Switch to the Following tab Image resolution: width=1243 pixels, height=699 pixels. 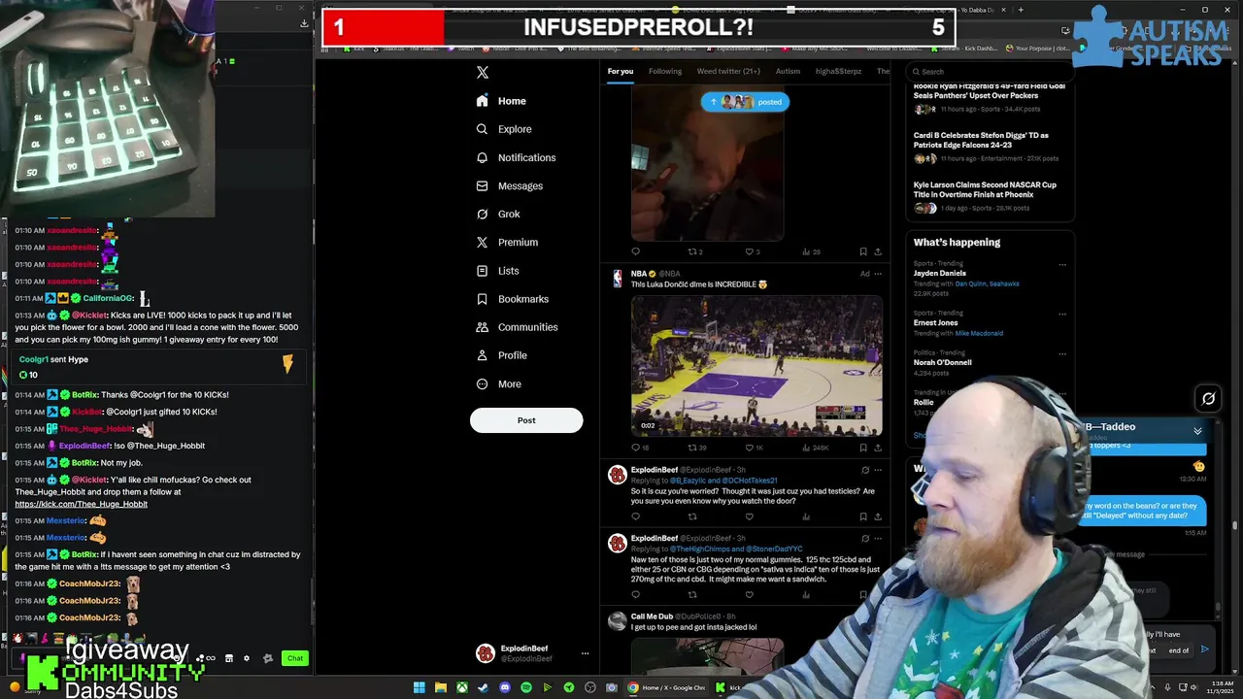665,71
